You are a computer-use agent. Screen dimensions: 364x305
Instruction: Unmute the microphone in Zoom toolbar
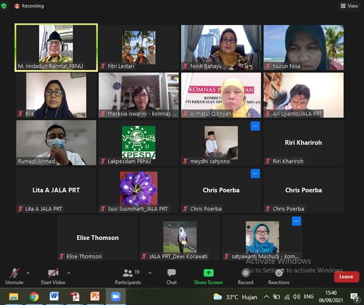click(x=14, y=275)
